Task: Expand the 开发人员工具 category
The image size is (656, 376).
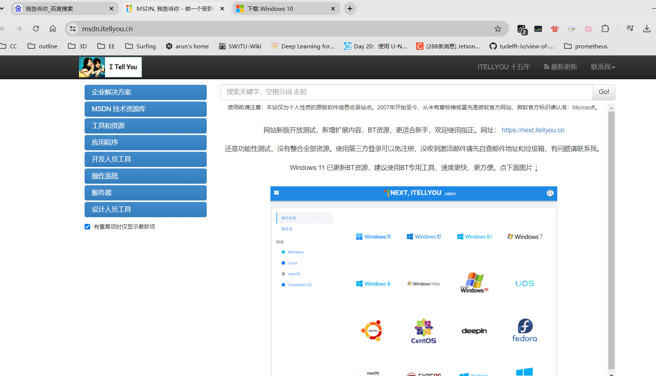Action: click(x=146, y=159)
